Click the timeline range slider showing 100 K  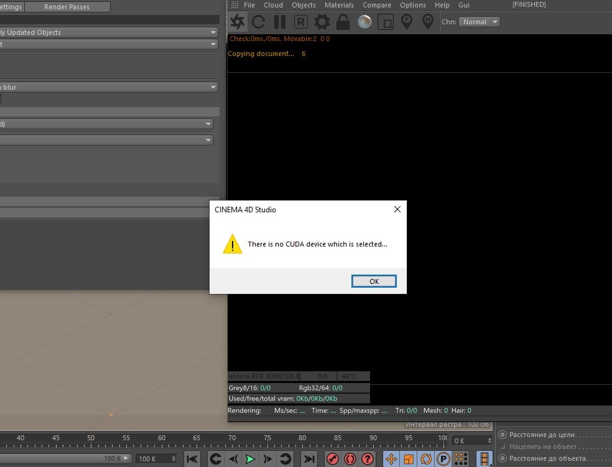(65, 458)
